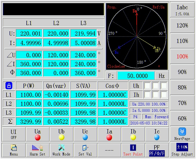Edit L3 current field 5.00008
This screenshot has width=196, height=159.
(84, 43)
